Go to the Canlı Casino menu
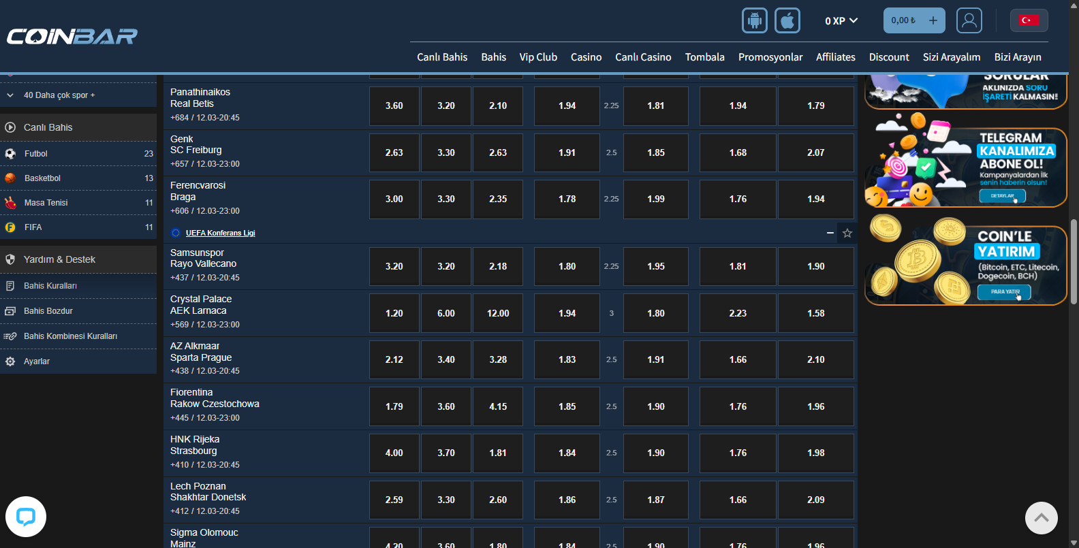 [x=643, y=57]
